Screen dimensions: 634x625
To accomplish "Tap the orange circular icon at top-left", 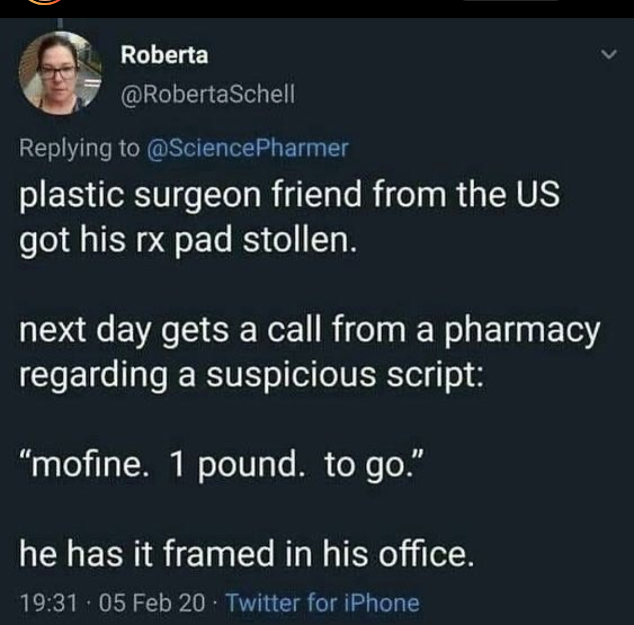I will [44, 2].
